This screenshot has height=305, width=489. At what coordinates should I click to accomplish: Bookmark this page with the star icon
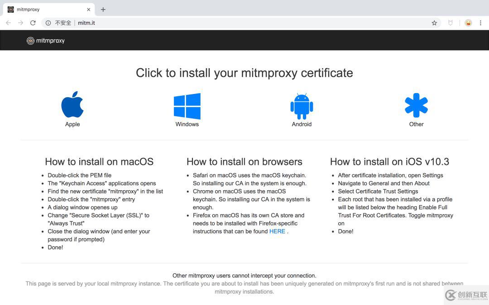[434, 23]
